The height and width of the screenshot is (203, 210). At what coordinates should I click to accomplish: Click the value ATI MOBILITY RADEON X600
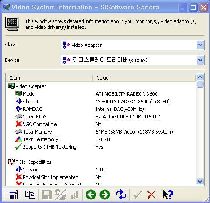coord(127,94)
